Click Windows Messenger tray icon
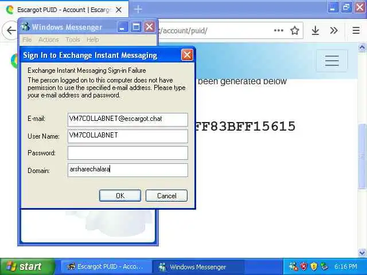This screenshot has height=275, width=367. (293, 266)
